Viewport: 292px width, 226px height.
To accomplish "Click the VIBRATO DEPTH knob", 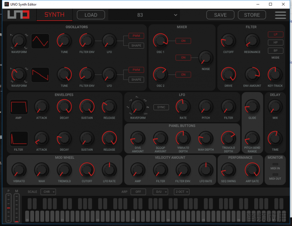I will [183, 139].
